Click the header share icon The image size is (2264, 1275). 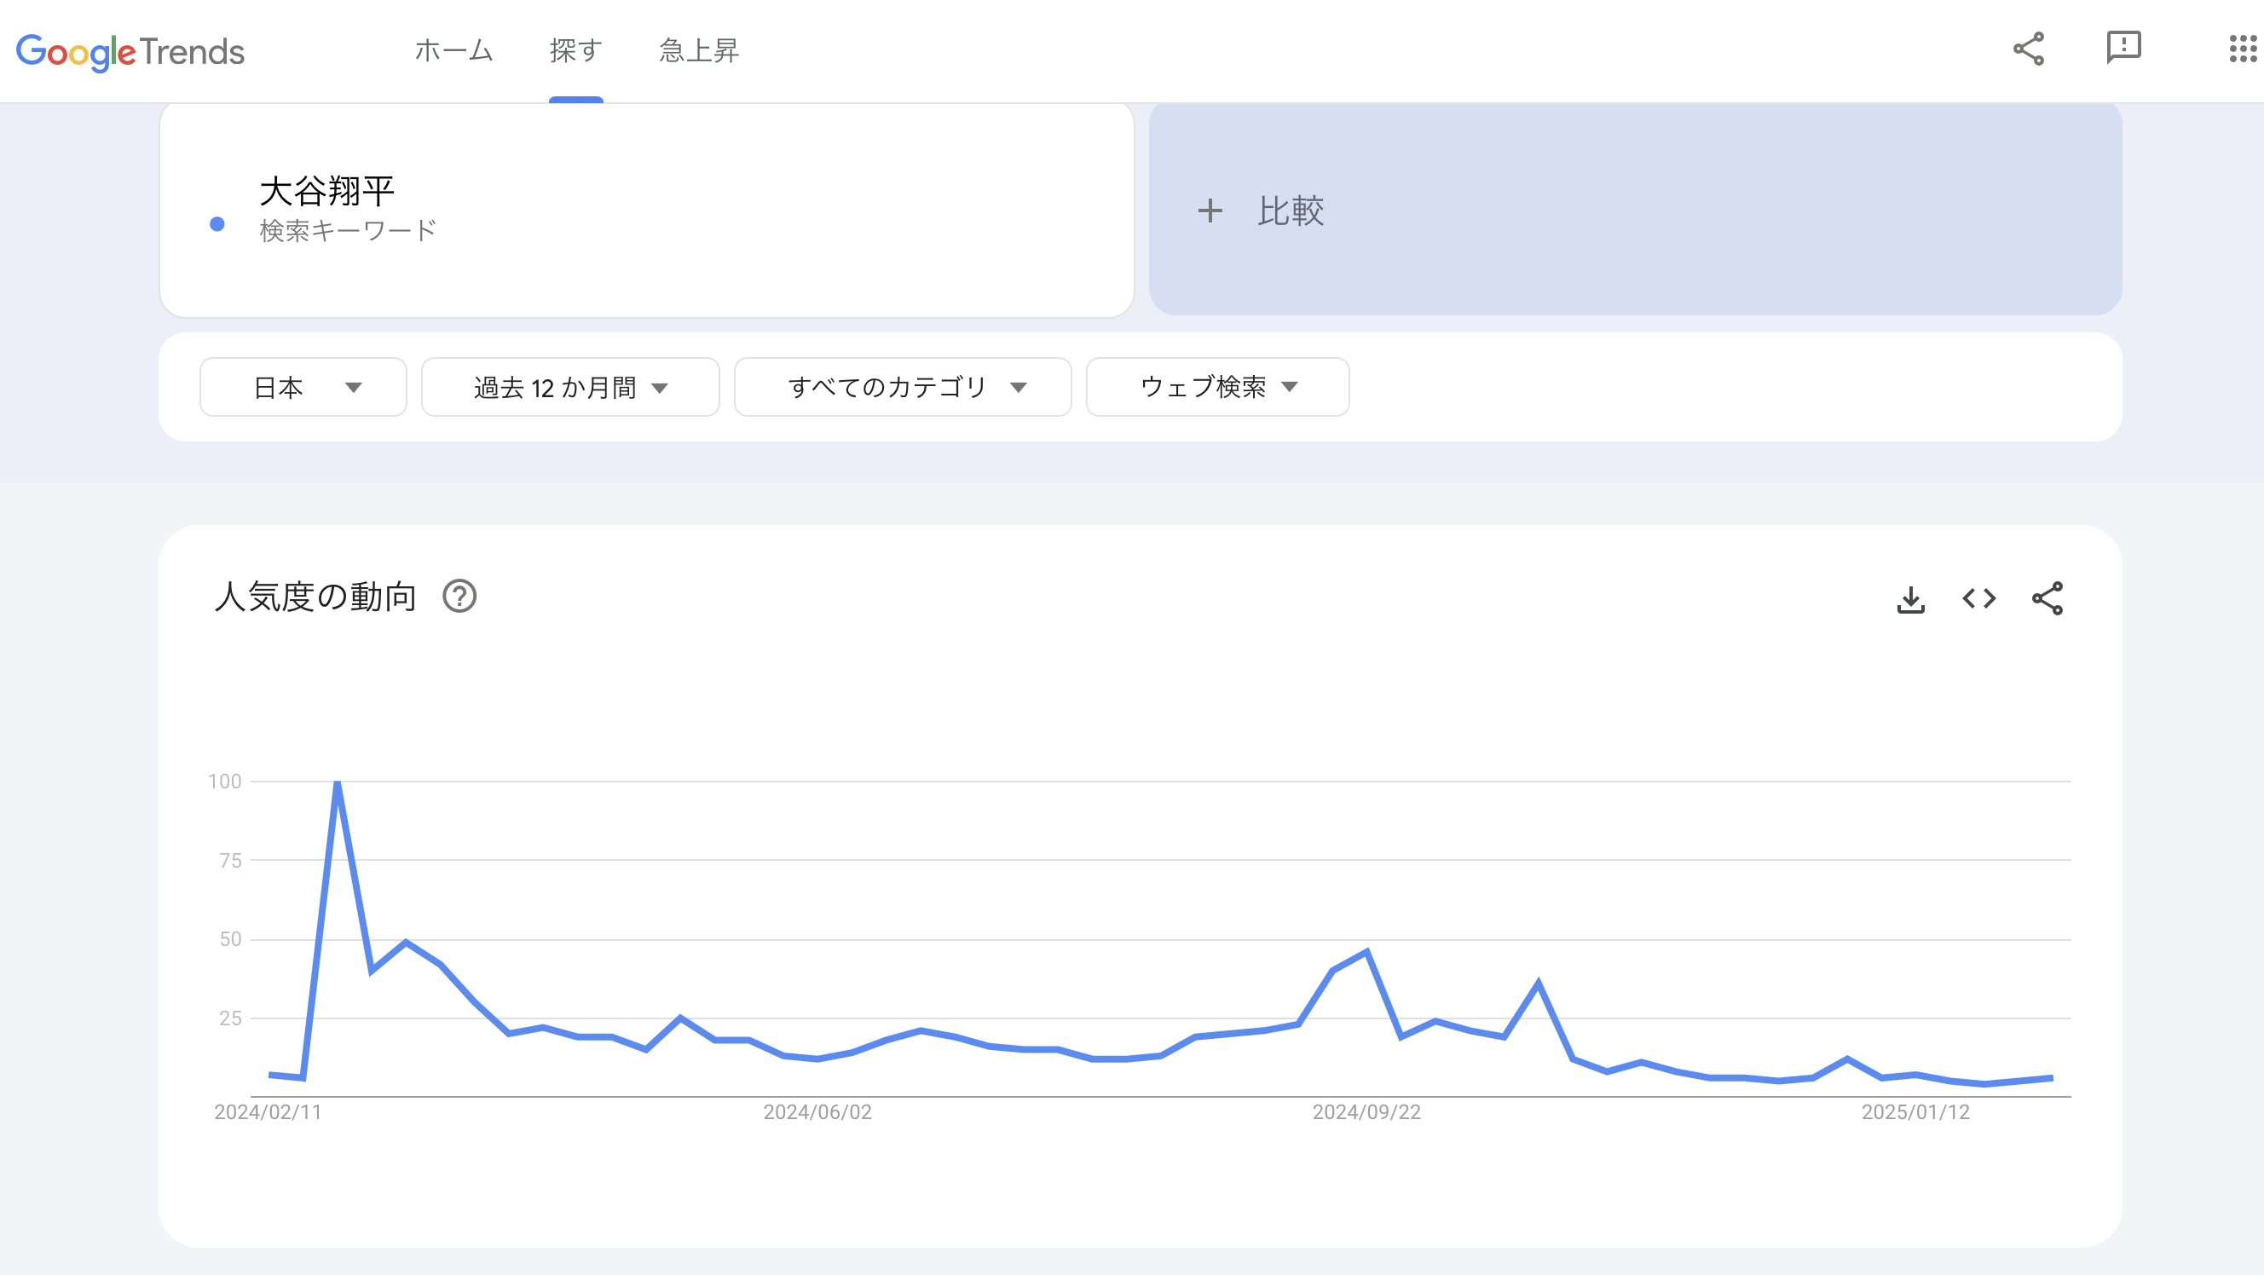[2029, 49]
